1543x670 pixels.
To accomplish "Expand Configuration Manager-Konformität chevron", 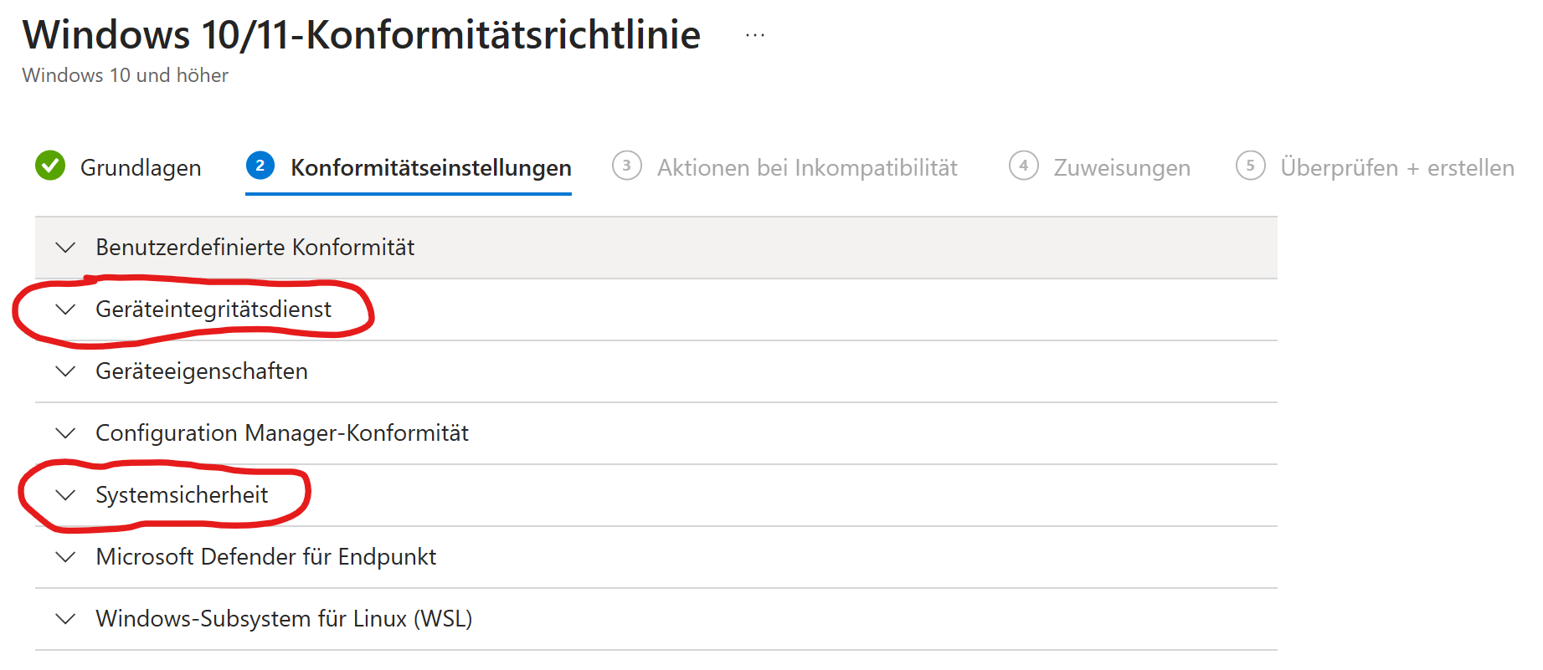I will click(x=65, y=433).
